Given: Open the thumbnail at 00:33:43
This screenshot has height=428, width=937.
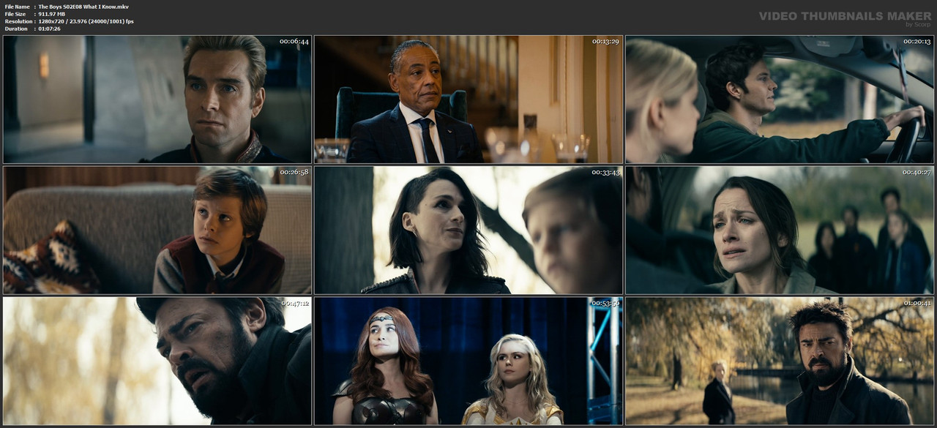Looking at the screenshot, I should [468, 230].
